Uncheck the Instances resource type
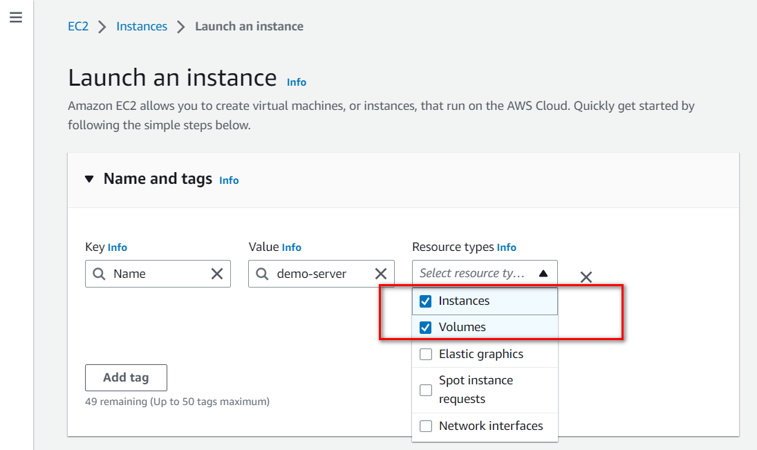757x450 pixels. (x=426, y=301)
